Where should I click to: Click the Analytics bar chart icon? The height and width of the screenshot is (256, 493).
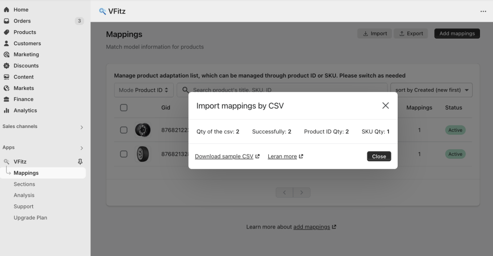coord(6,111)
